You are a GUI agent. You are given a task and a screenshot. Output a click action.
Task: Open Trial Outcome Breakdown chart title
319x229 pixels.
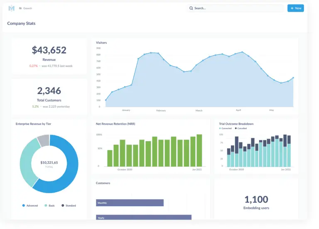click(x=236, y=124)
